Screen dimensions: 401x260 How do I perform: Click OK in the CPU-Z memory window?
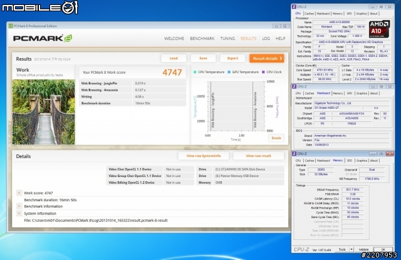click(x=383, y=249)
